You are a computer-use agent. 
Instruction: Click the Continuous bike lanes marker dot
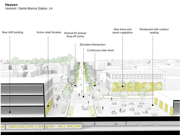(x=95, y=85)
